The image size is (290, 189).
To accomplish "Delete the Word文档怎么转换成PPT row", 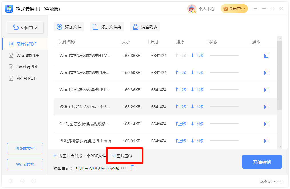I will point(266,89).
